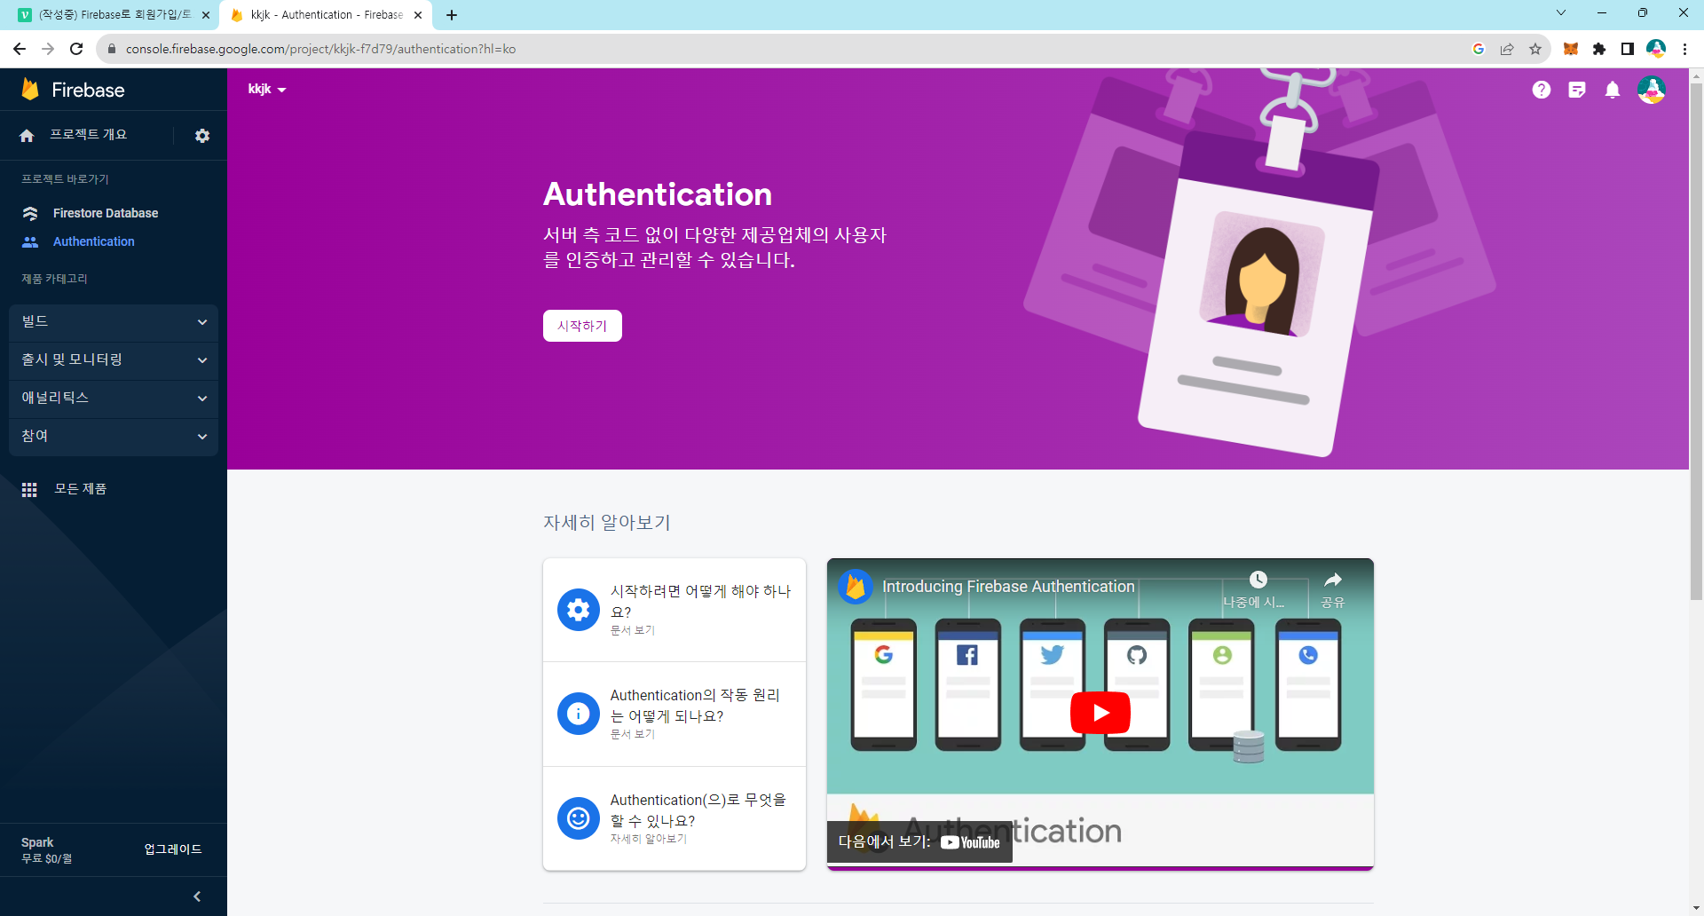
Task: Expand the 출시 및 모니터링 category
Action: [x=114, y=360]
